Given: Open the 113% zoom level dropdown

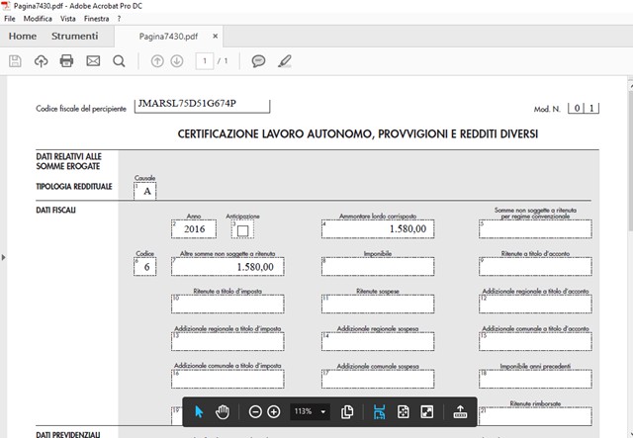Looking at the screenshot, I should [x=310, y=411].
